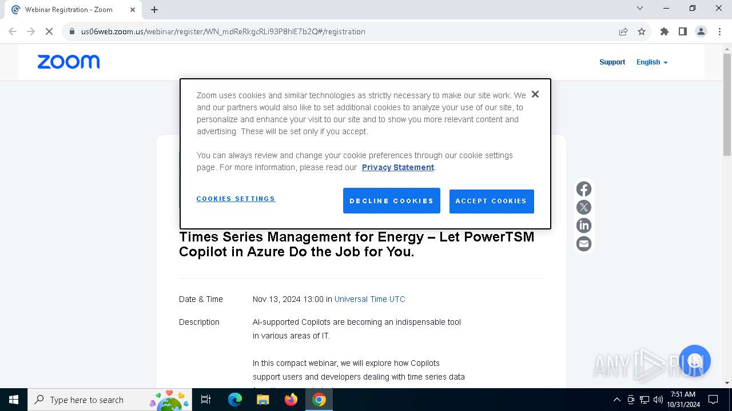This screenshot has height=411, width=732.
Task: Open Task View on taskbar
Action: point(206,400)
